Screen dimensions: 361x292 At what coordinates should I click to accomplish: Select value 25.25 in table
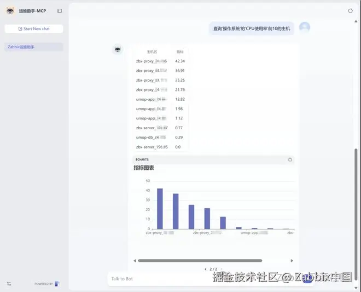pyautogui.click(x=180, y=81)
